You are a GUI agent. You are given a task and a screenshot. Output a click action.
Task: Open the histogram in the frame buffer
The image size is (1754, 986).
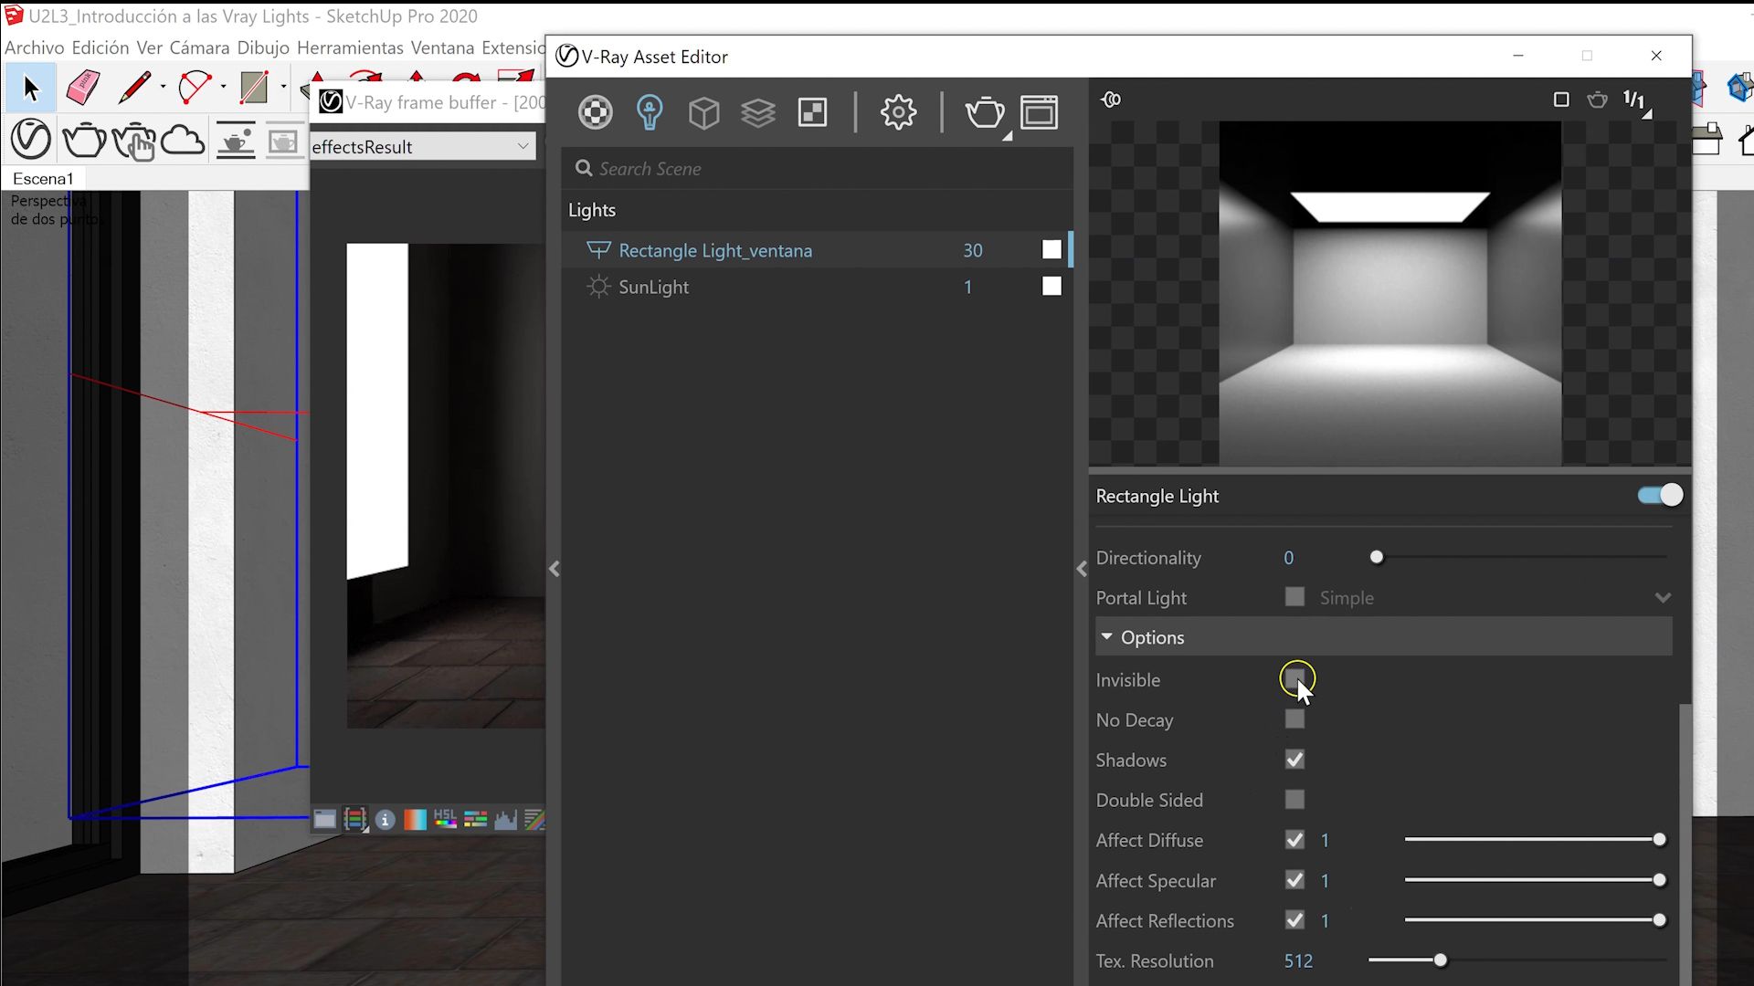[506, 819]
